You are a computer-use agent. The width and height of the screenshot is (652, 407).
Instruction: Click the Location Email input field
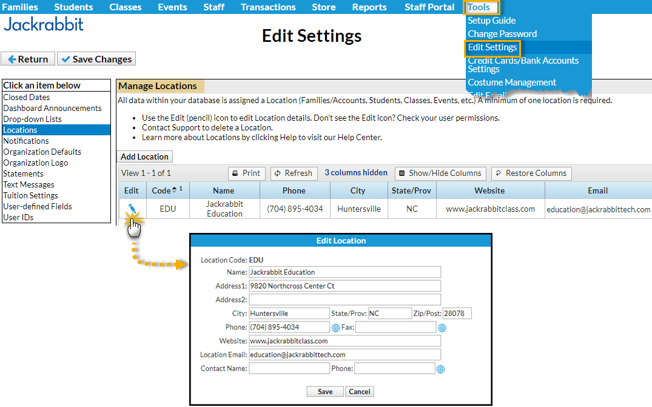click(x=344, y=355)
